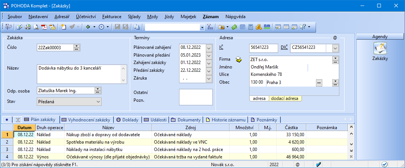Select row 2 Spotřeba materiálu na výrobu

tap(174, 142)
